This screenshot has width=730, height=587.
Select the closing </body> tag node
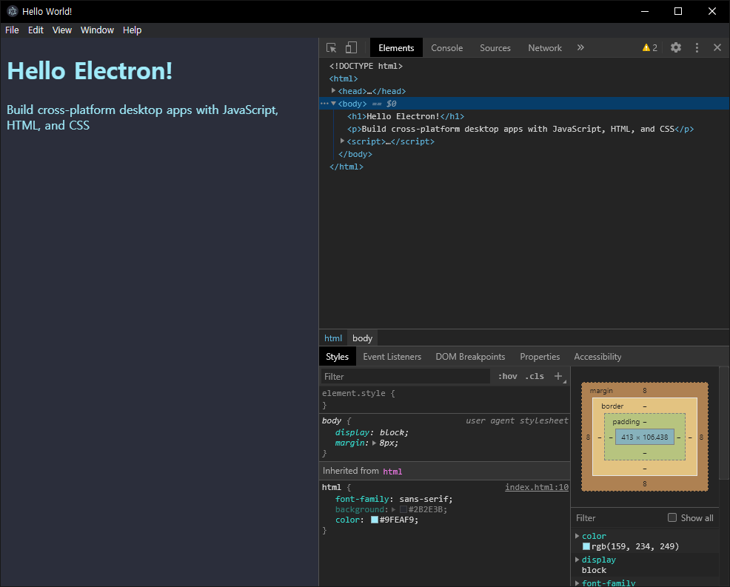click(x=355, y=154)
